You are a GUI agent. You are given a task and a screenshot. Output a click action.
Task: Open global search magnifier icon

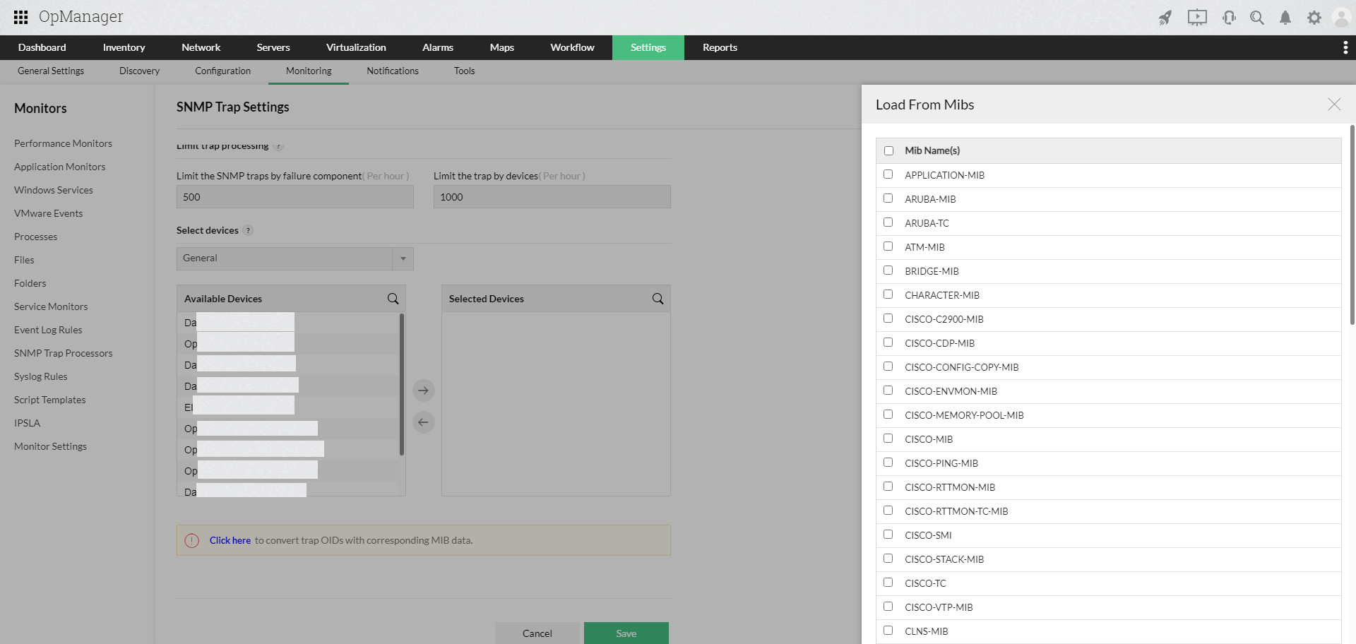tap(1257, 18)
